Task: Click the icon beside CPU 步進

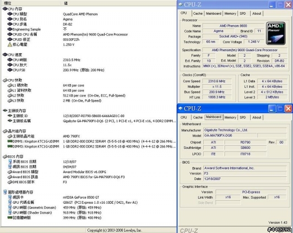Action: (10, 24)
